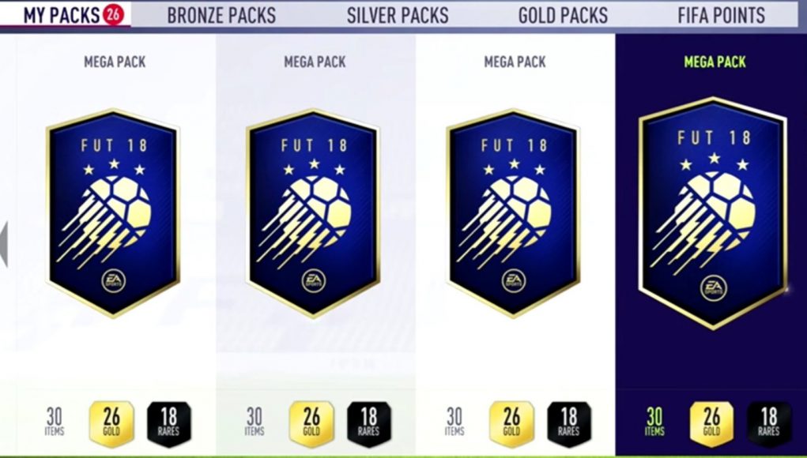Click the 18 Rares badge on third pack
This screenshot has width=807, height=458.
pos(569,424)
